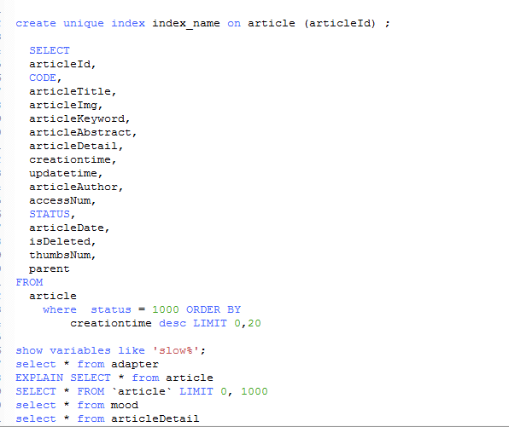Click the backtick-quoted `article` table name
The height and width of the screenshot is (427, 509).
point(142,391)
